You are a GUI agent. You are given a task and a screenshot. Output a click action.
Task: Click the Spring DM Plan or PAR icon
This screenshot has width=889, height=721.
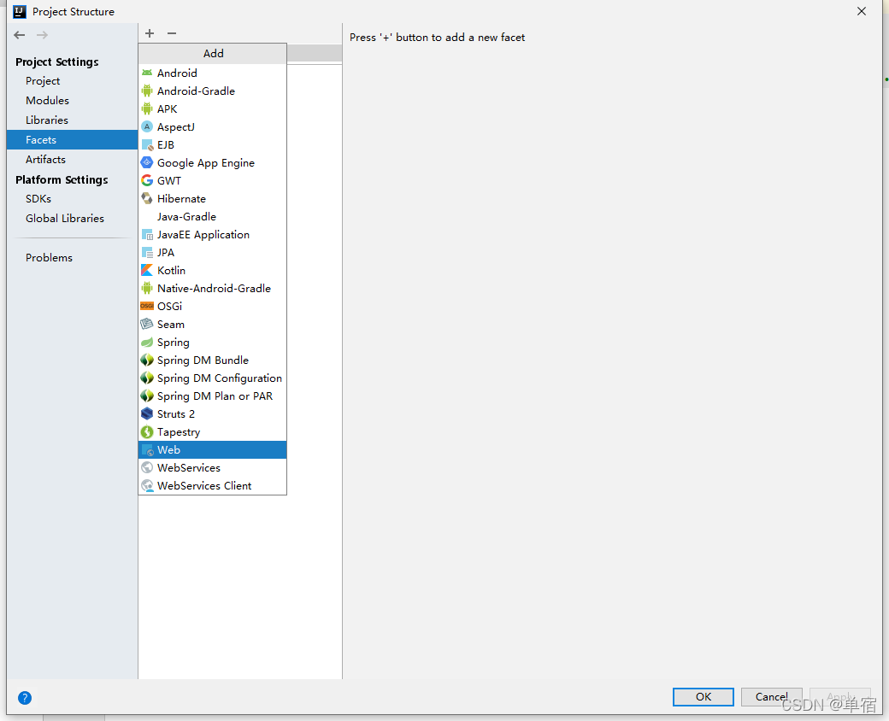(x=147, y=396)
